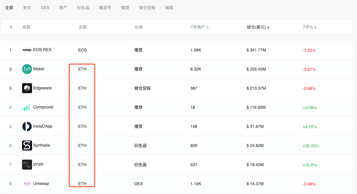357x194 pixels.
Task: Click the 1.15K users value
Action: click(x=196, y=184)
